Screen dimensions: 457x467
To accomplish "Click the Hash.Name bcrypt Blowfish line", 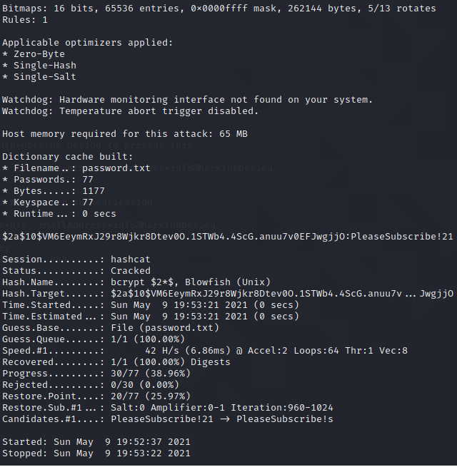I will 136,282.
